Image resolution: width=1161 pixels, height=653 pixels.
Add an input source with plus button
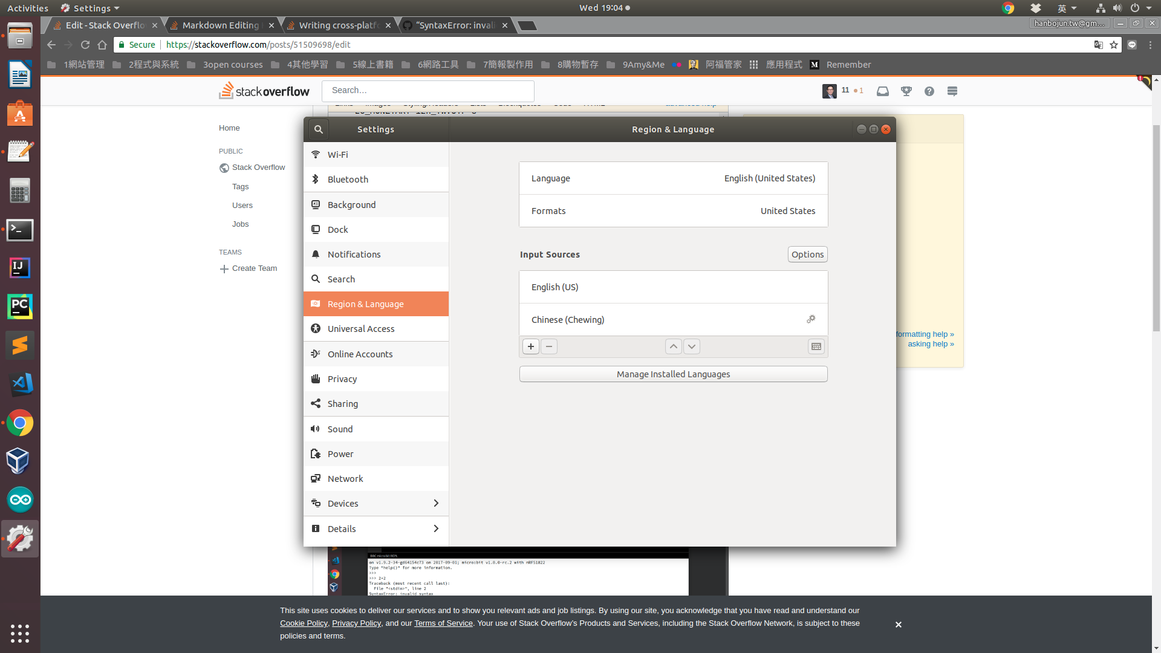530,346
